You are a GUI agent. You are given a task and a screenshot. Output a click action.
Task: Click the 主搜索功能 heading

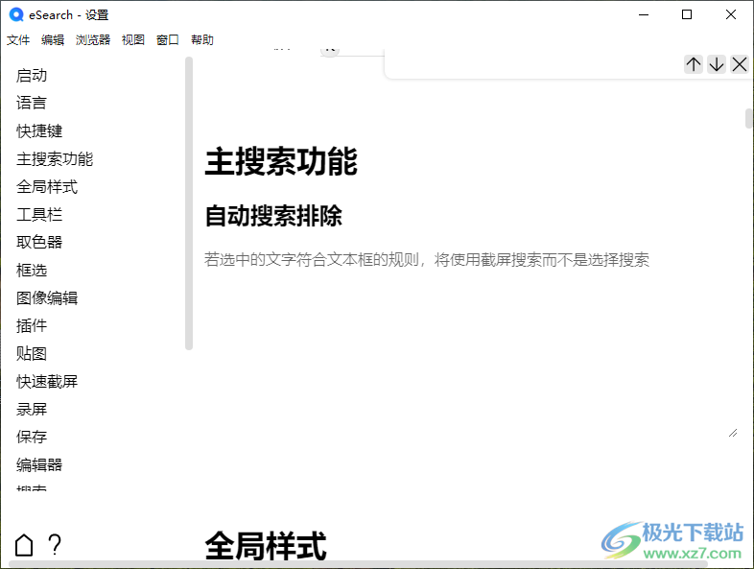coord(281,161)
